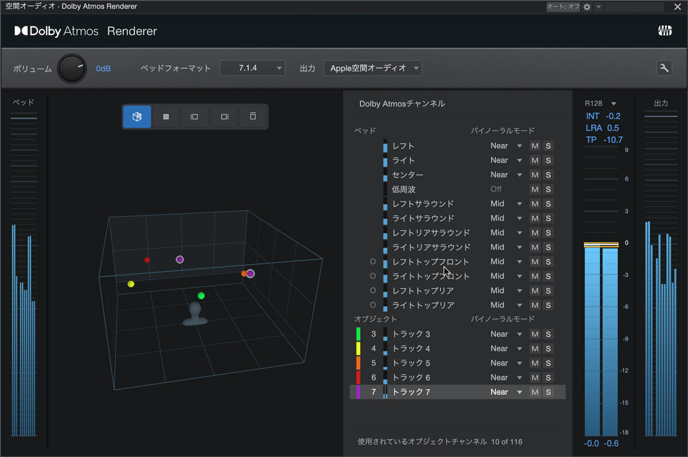Click the レフトトップフロント O indicator
Screen dimensions: 688x457
(x=373, y=261)
